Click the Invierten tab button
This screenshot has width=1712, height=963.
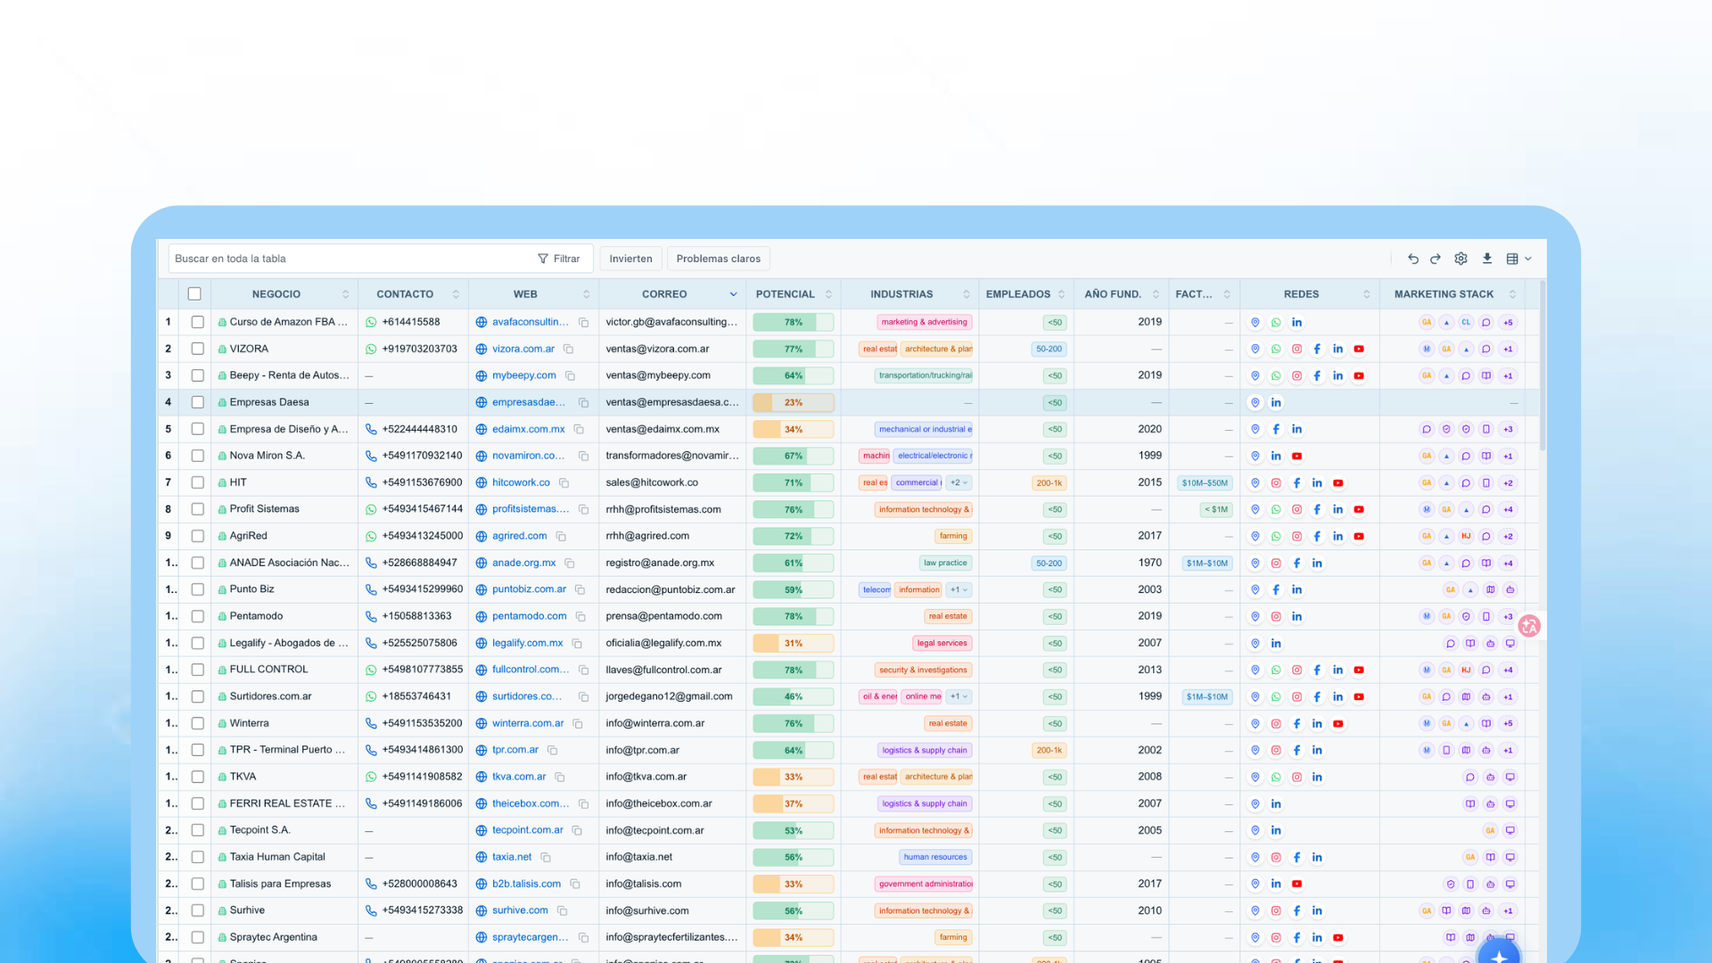[x=630, y=259]
